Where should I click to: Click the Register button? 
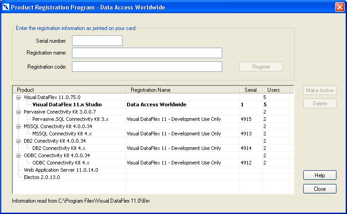(261, 67)
